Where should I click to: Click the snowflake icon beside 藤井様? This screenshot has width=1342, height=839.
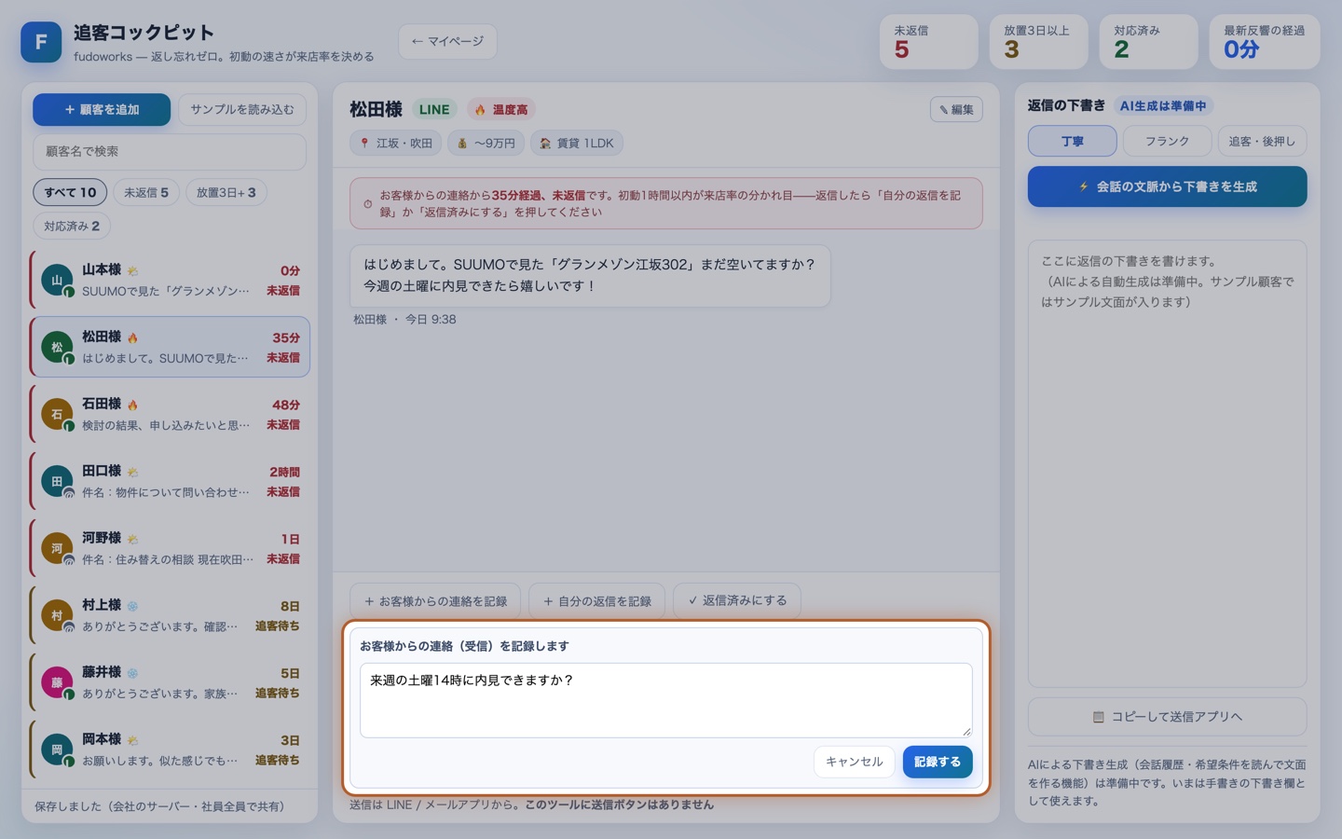[x=132, y=673]
